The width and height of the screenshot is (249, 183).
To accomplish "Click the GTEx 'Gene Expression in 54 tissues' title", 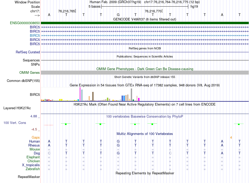I will coord(145,85).
